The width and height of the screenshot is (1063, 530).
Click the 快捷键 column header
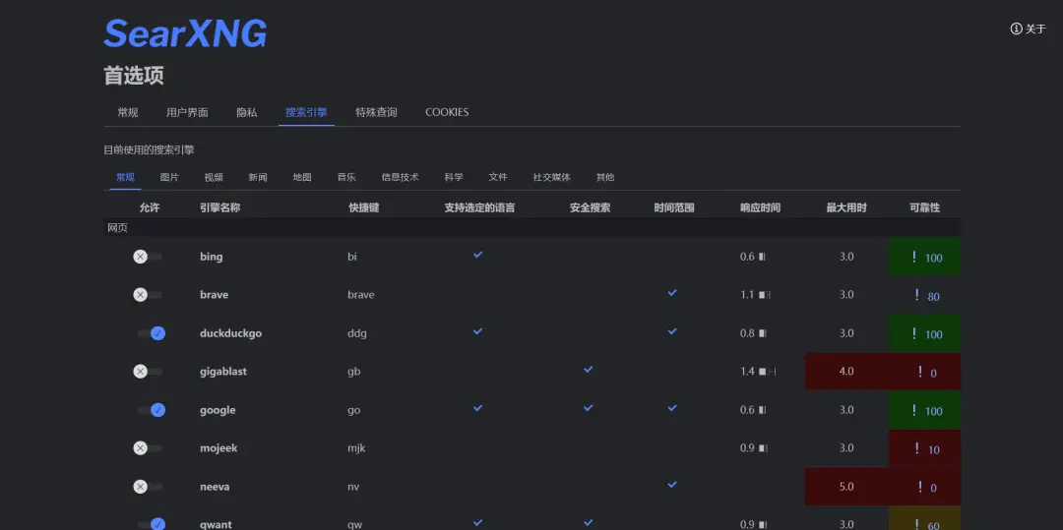click(363, 207)
